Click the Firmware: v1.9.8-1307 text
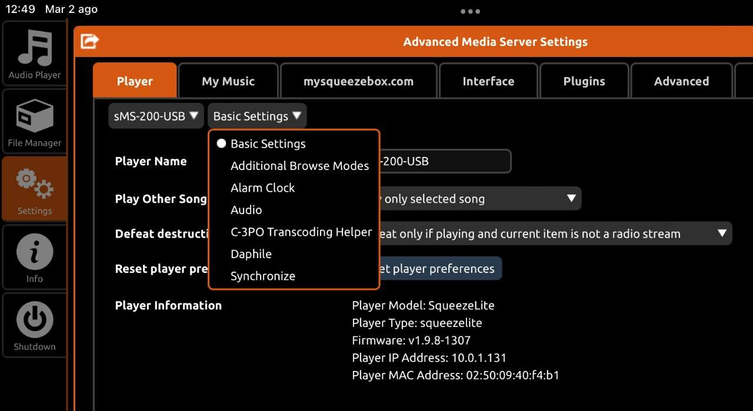The width and height of the screenshot is (753, 411). [x=411, y=340]
